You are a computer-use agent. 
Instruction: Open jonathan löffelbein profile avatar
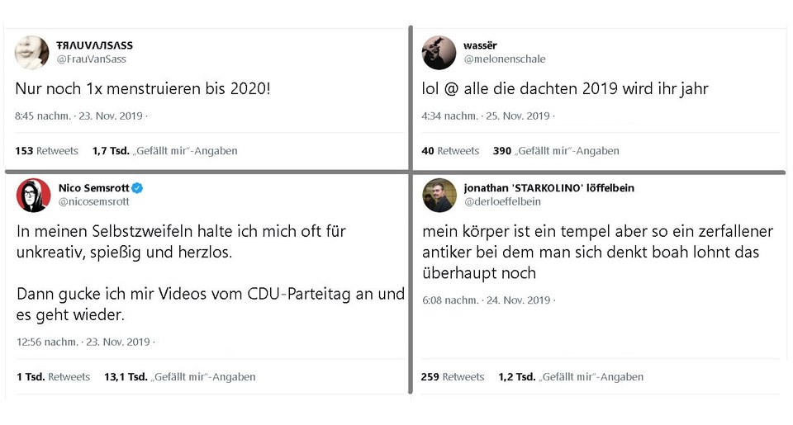(x=439, y=195)
